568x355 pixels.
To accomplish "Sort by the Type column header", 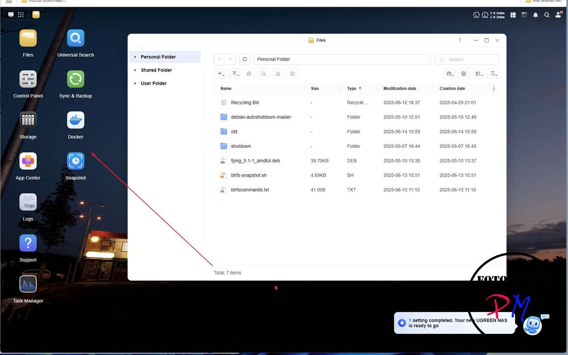I will pos(352,89).
